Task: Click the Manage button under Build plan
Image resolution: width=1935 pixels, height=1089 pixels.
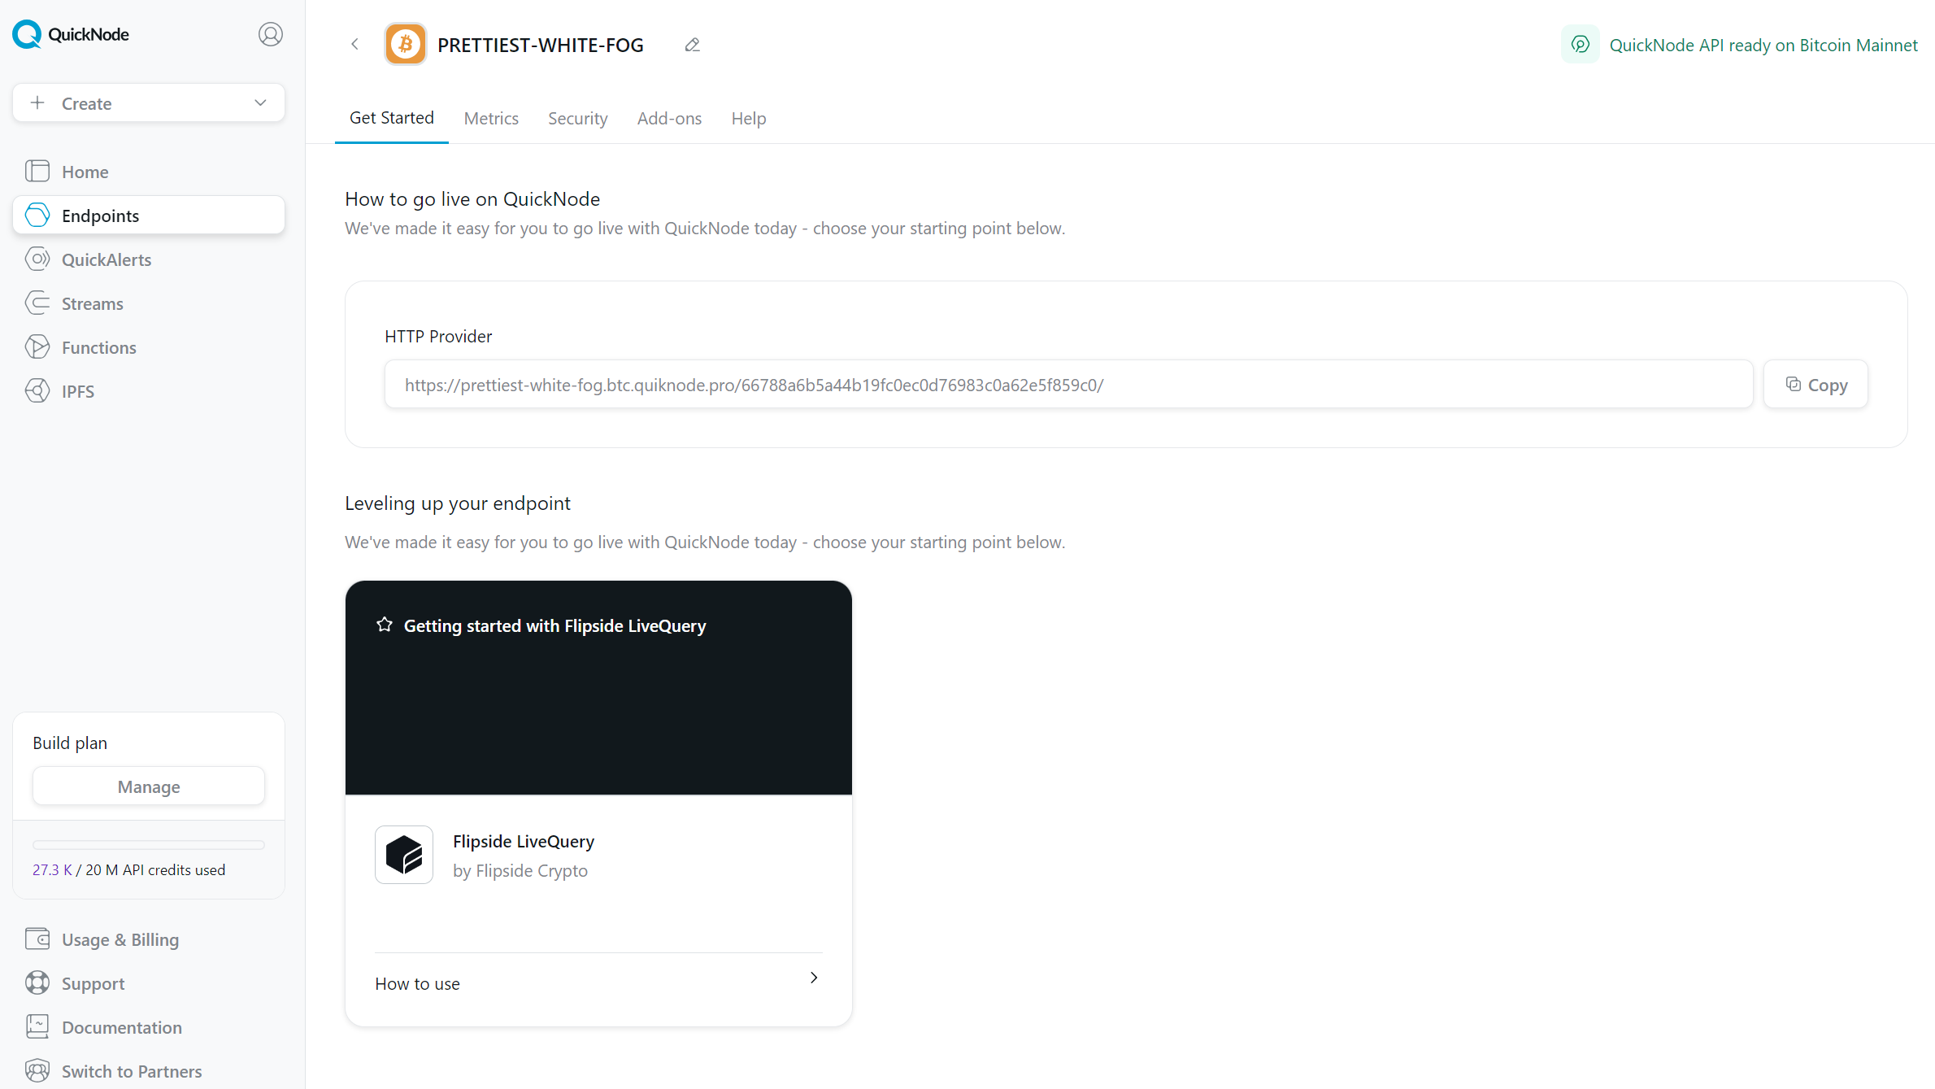Action: pyautogui.click(x=149, y=786)
